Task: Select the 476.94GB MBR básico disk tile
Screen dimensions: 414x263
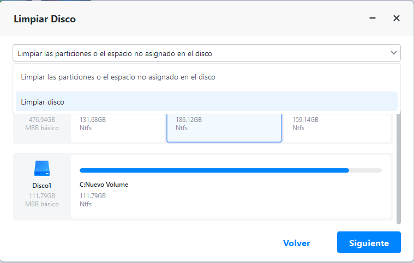Action: [42, 124]
